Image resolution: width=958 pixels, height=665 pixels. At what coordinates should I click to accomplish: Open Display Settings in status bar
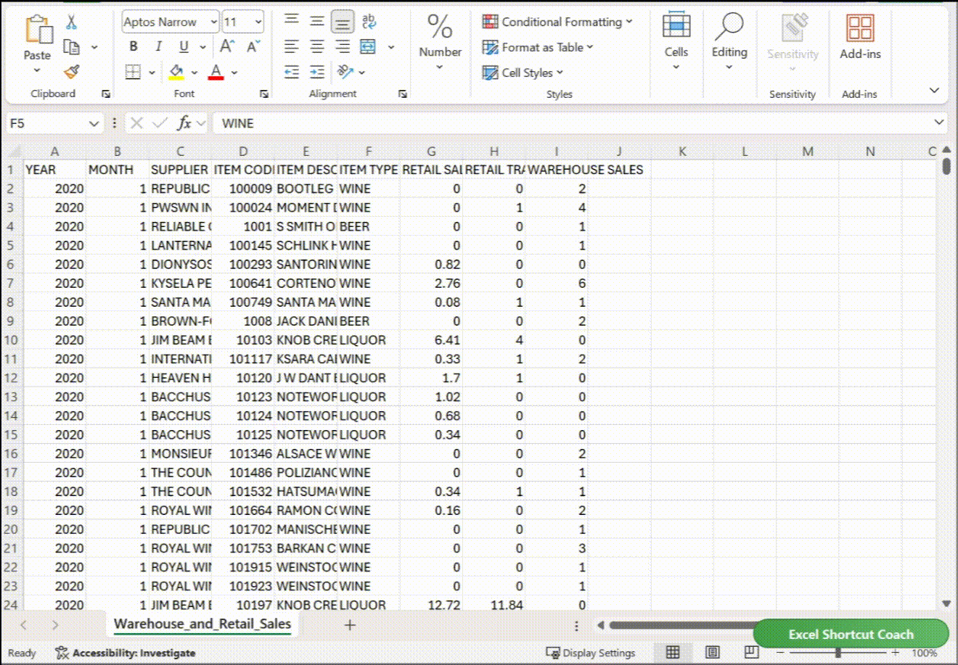pos(590,653)
